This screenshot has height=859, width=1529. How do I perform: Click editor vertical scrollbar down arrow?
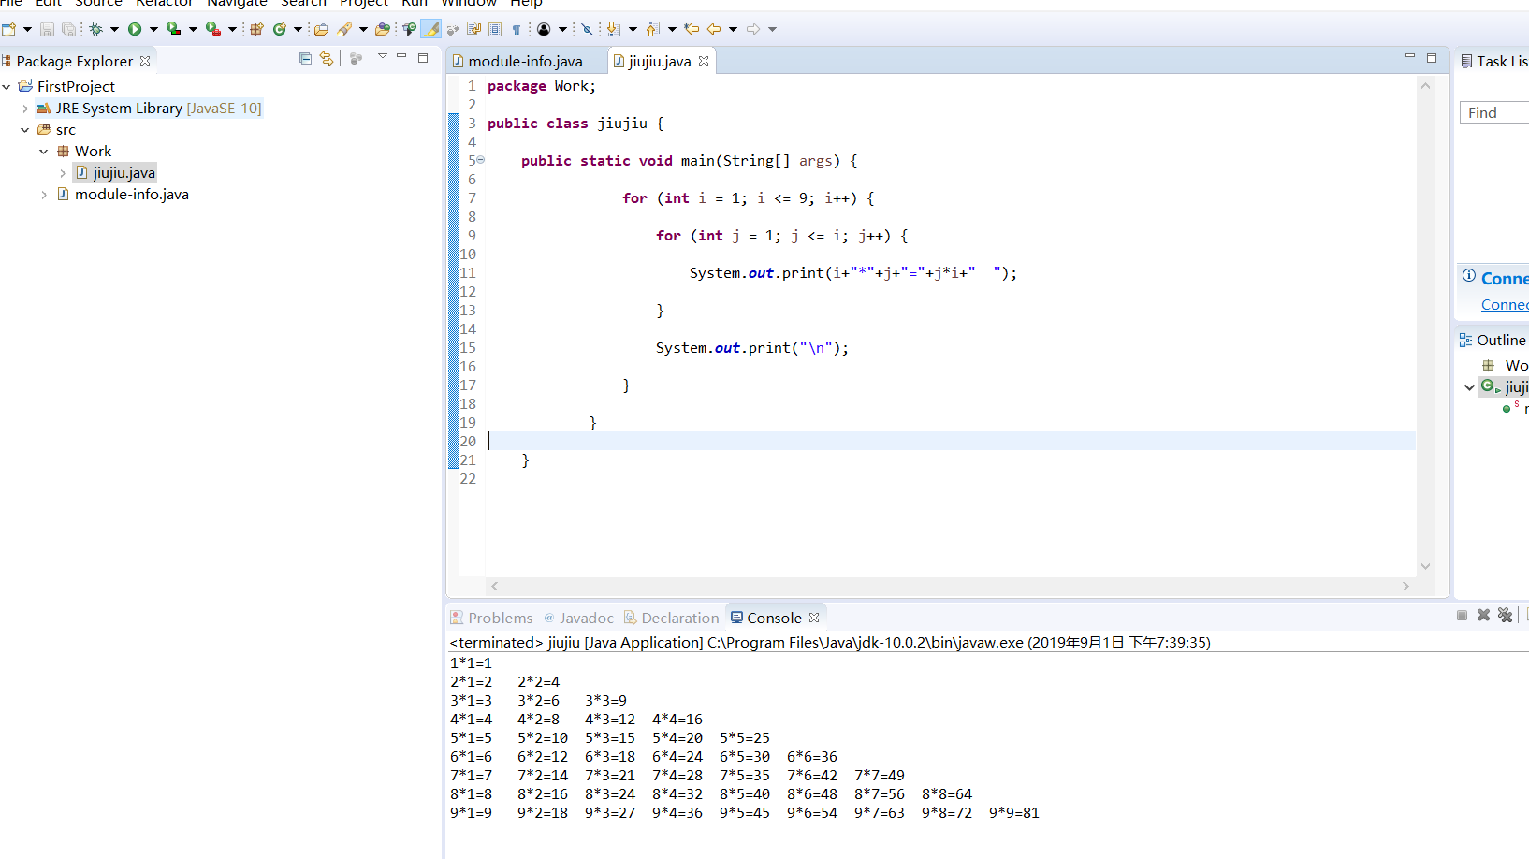(x=1425, y=566)
